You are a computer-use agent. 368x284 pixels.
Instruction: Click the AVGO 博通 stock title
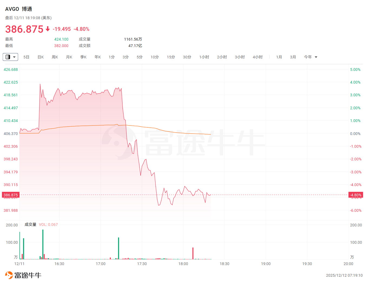click(19, 9)
